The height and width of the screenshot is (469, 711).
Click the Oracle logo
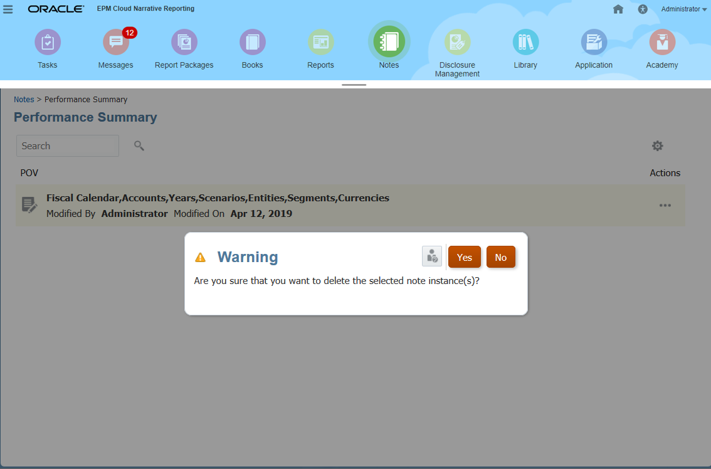tap(56, 9)
